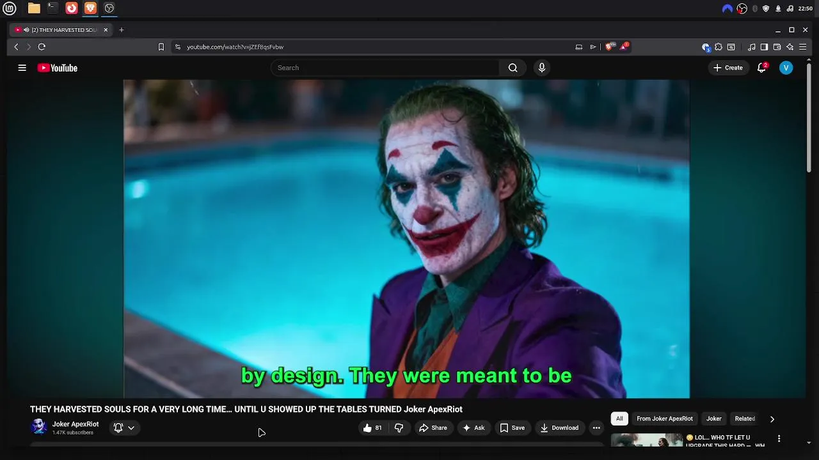The width and height of the screenshot is (819, 460).
Task: Open the Firefox-style app in panel
Action: tap(72, 8)
